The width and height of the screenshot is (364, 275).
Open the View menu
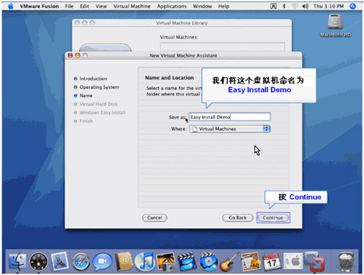pyautogui.click(x=101, y=6)
